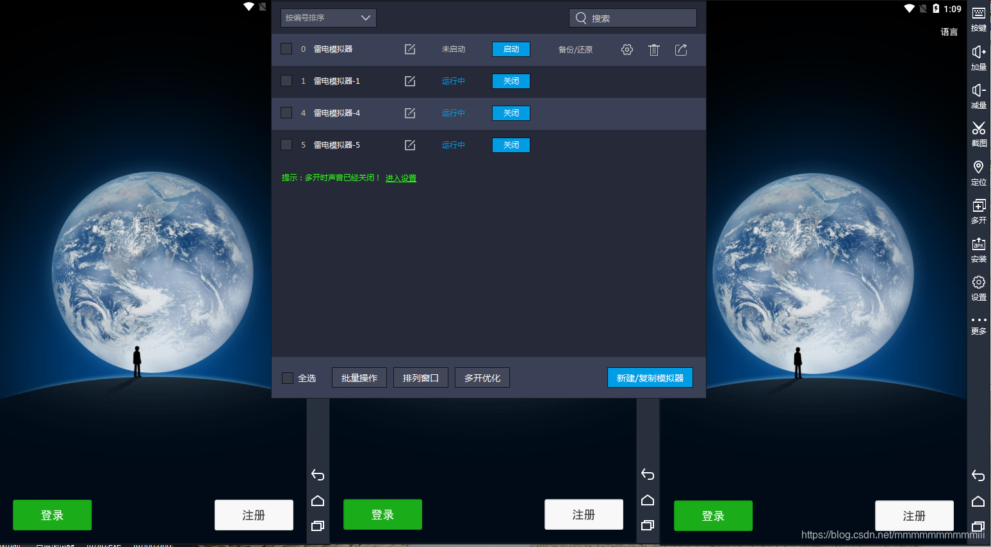Click search magnifier icon
Viewport: 991px width, 547px height.
[x=581, y=18]
